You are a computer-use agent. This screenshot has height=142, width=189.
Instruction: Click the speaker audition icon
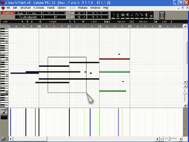click(127, 15)
